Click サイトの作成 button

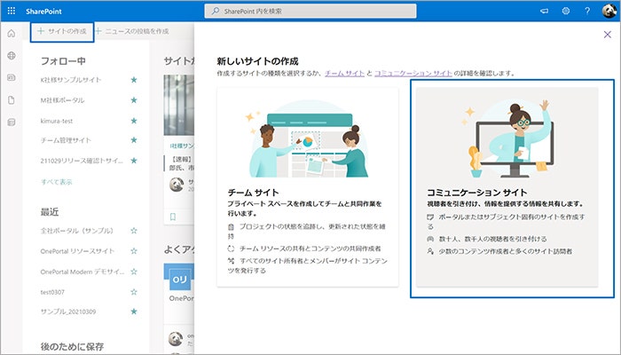(62, 31)
